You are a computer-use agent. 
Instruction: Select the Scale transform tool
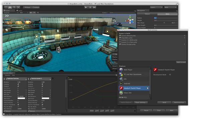[18, 7]
